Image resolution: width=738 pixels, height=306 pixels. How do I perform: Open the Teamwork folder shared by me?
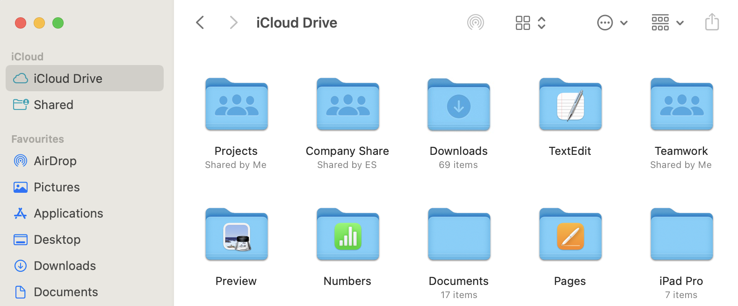coord(681,105)
